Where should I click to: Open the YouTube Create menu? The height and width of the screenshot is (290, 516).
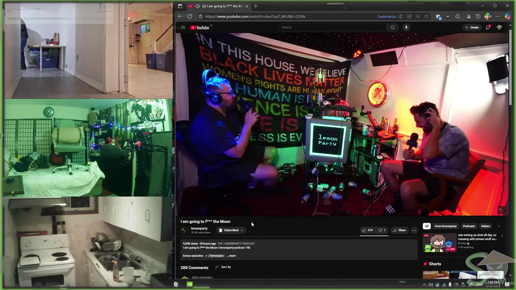(472, 27)
